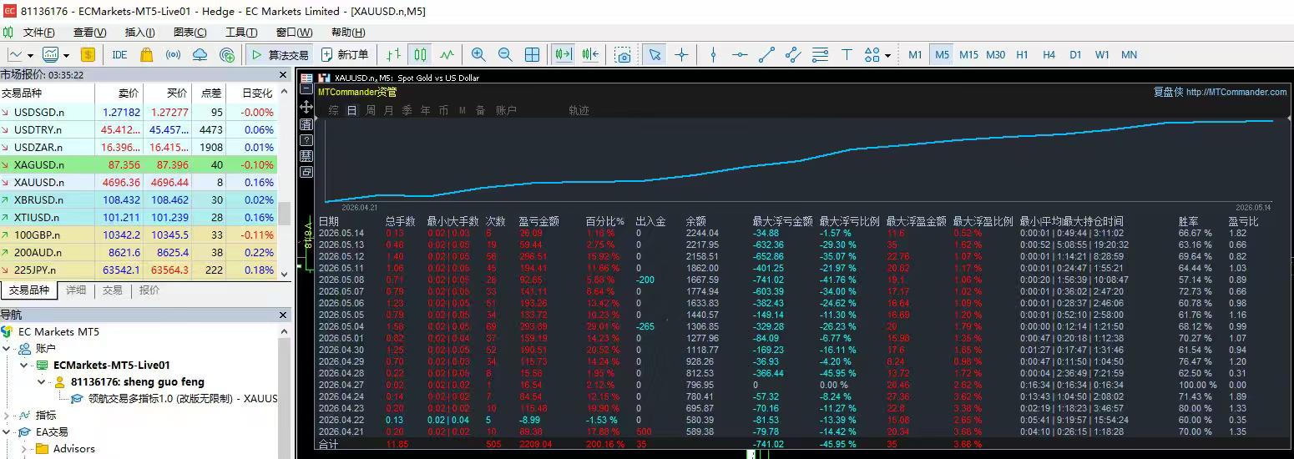Viewport: 1294px width, 459px height.
Task: Switch to the 报价 tab in Market Watch
Action: [x=149, y=290]
